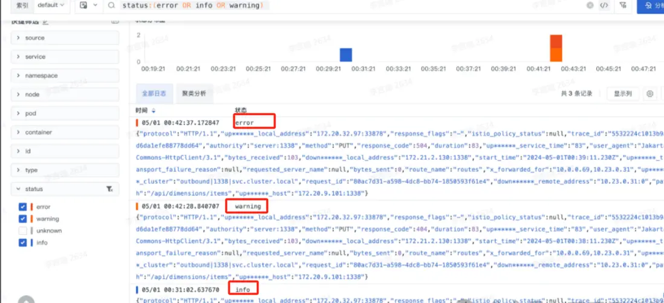The height and width of the screenshot is (303, 664).
Task: Expand the namespace filter
Action: (65, 76)
